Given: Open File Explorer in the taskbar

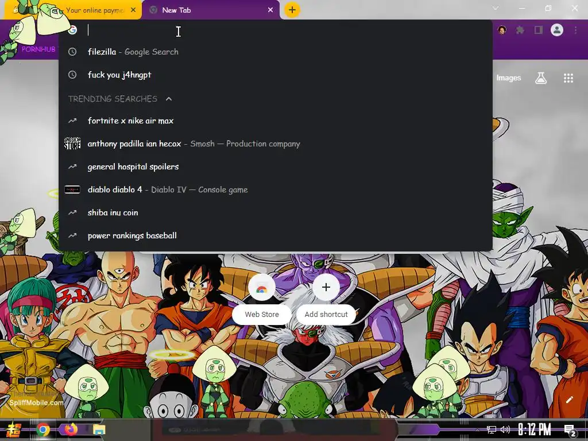Looking at the screenshot, I should click(x=99, y=430).
